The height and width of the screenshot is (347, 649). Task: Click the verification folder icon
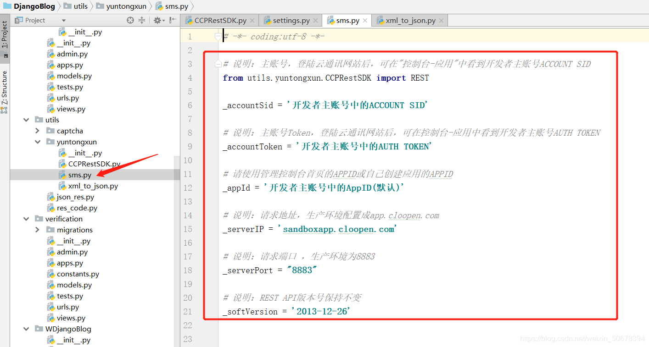click(39, 219)
